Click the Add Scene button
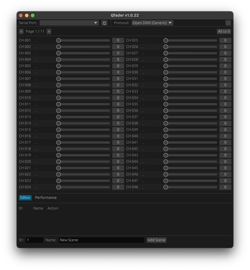 tap(156, 240)
